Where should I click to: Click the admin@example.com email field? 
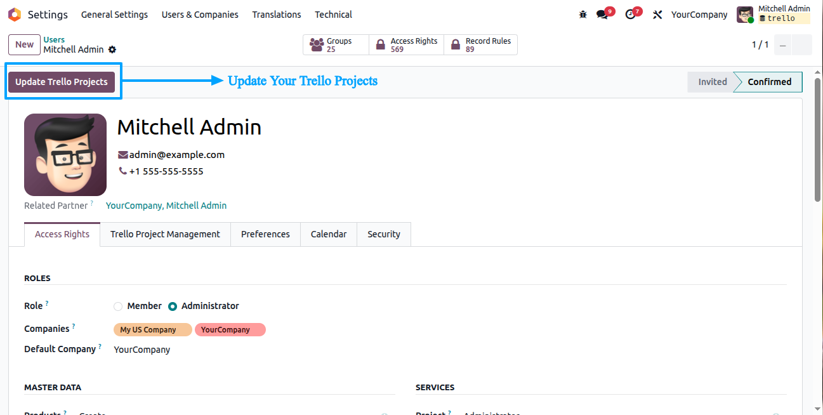click(x=177, y=155)
